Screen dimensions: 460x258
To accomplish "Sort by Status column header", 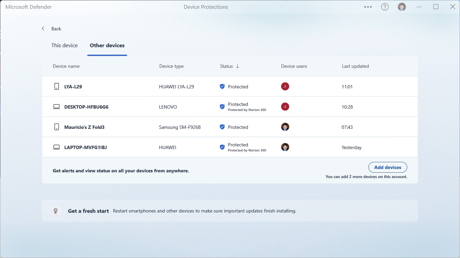I will click(226, 66).
